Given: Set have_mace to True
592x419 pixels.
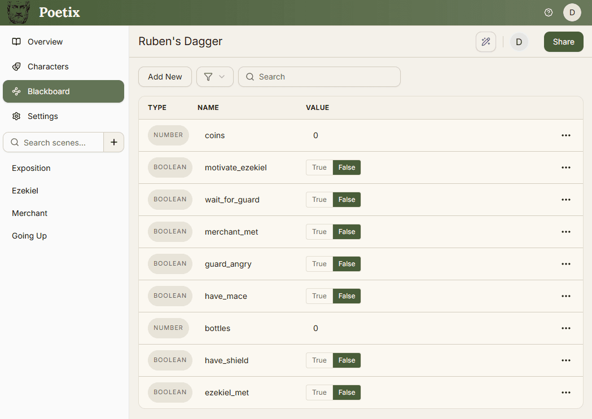Looking at the screenshot, I should [x=319, y=296].
